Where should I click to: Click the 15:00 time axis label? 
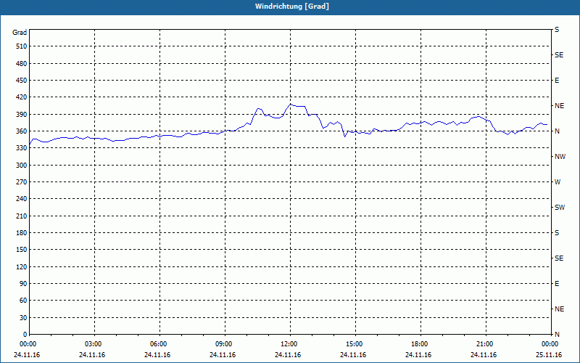tap(354, 344)
